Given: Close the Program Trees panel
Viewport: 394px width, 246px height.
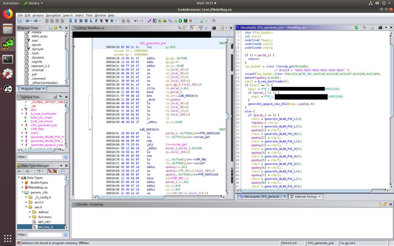Looking at the screenshot, I should [x=66, y=28].
